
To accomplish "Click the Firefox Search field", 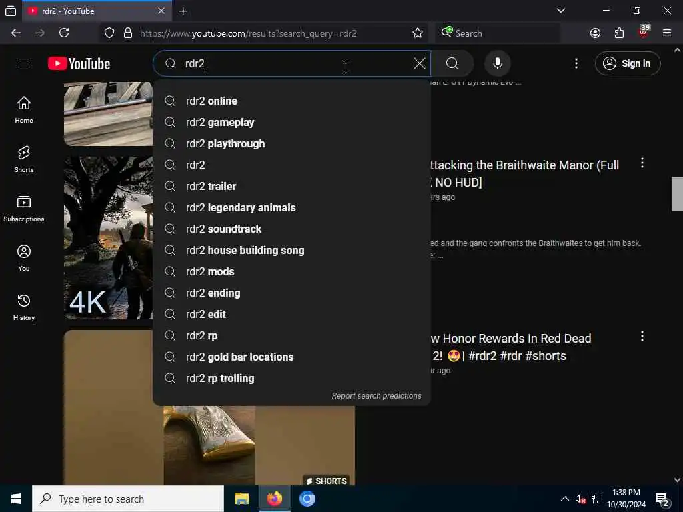I will tap(498, 33).
